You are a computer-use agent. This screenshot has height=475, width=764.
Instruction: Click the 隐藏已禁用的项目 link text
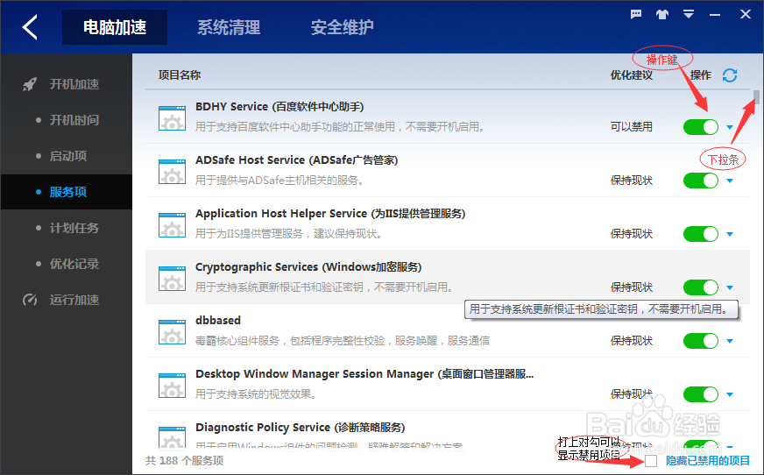tap(707, 461)
